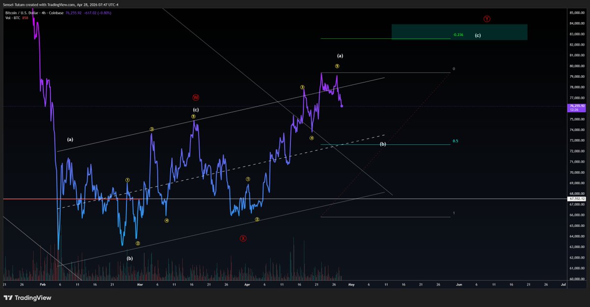
Task: Select the (c) label inside the green zone
Action: pos(477,35)
